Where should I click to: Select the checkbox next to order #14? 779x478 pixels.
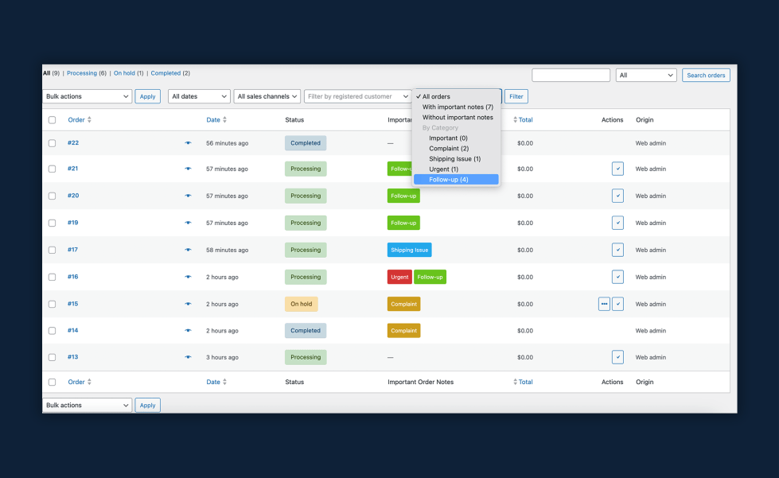(x=53, y=330)
